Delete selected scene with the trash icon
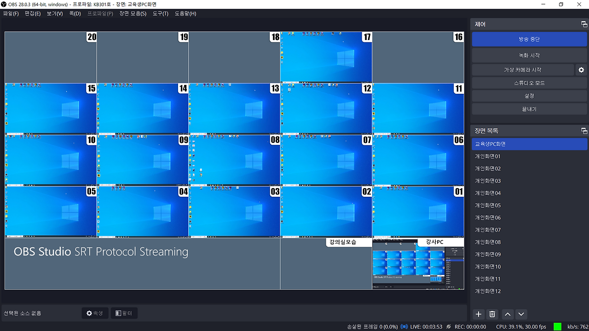Image resolution: width=589 pixels, height=331 pixels. pos(492,314)
